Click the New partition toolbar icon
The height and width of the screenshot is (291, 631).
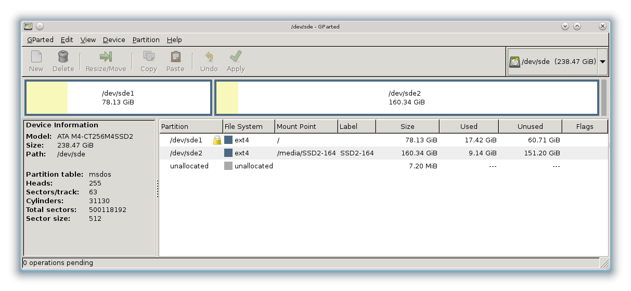click(x=36, y=57)
